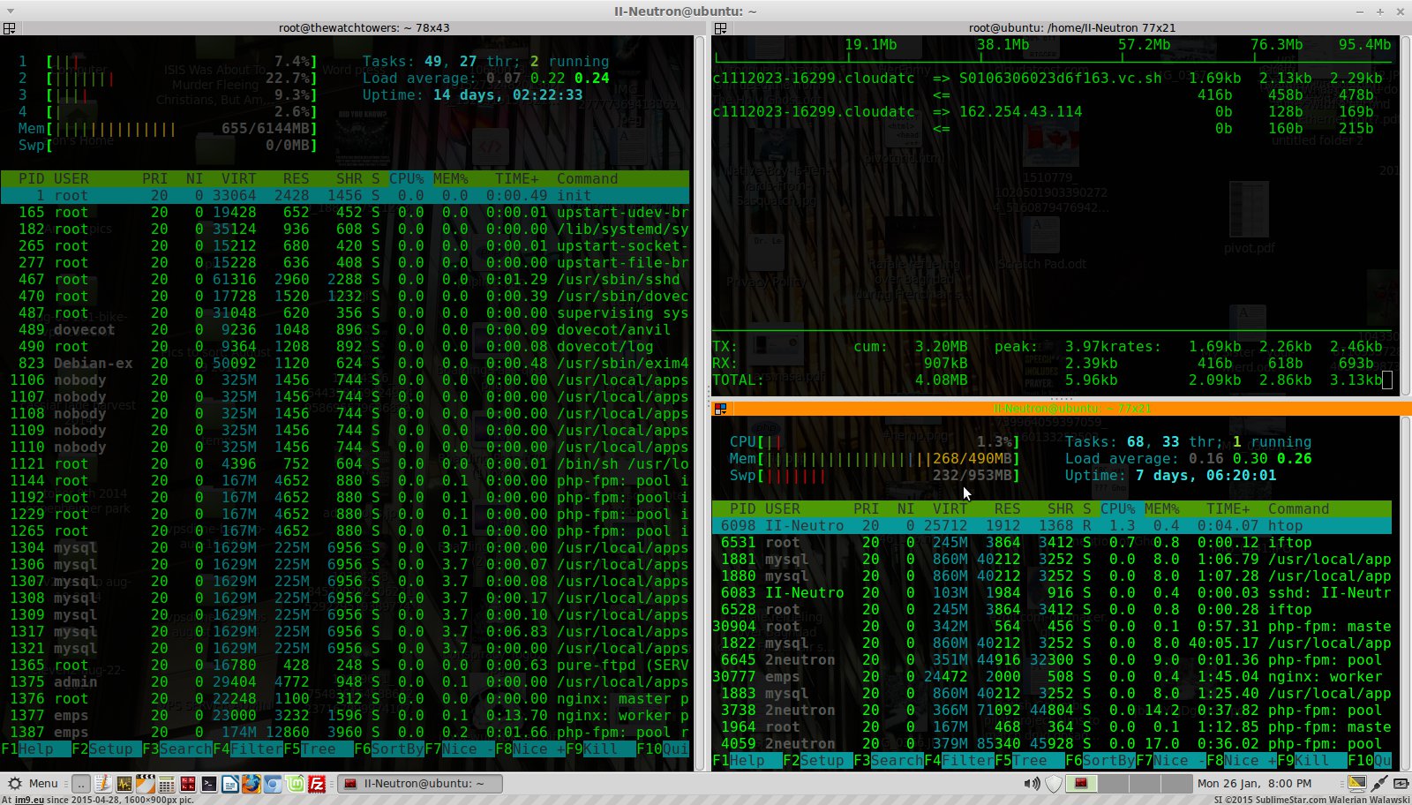Click the Linux Mint logo launcher
The width and height of the screenshot is (1412, 805).
295,784
